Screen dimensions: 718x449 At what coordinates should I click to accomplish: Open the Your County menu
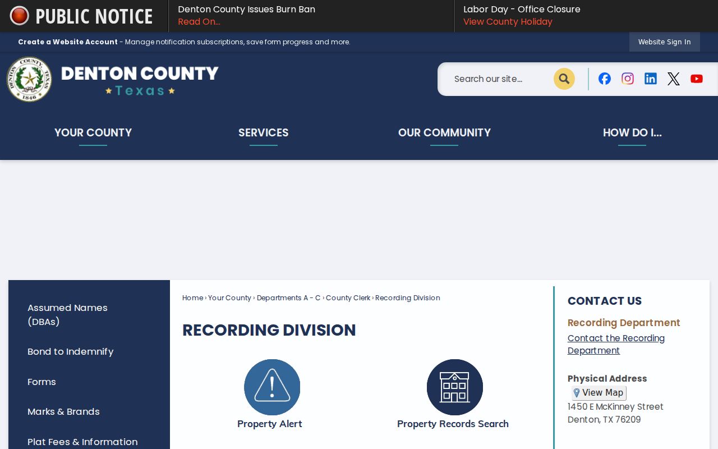[93, 133]
